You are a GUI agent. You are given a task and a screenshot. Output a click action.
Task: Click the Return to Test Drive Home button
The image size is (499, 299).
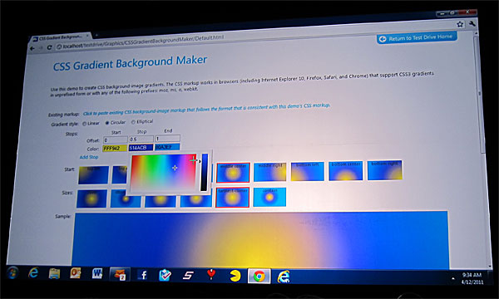click(x=417, y=38)
